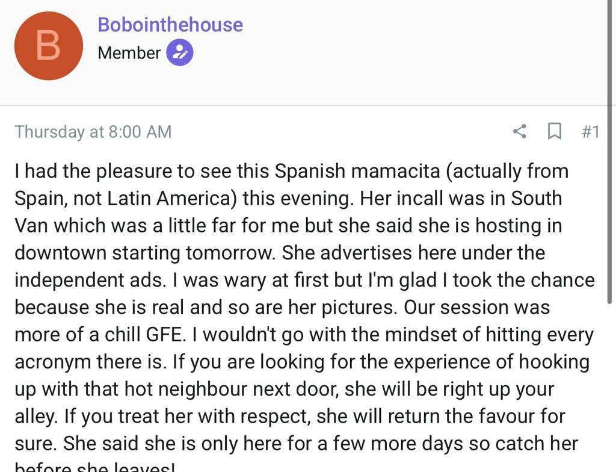Open the Bobointhehouse profile link
The width and height of the screenshot is (616, 472).
[170, 25]
